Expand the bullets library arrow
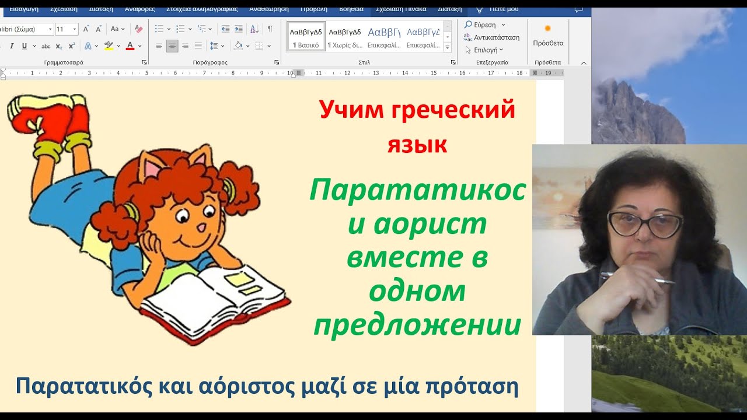The width and height of the screenshot is (747, 420). [169, 29]
